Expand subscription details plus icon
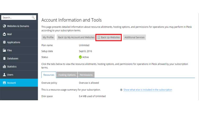Image resolution: width=199 pixels, height=116 pixels. click(121, 90)
